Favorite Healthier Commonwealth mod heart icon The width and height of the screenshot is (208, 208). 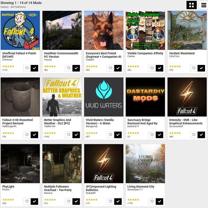[x=69, y=68]
